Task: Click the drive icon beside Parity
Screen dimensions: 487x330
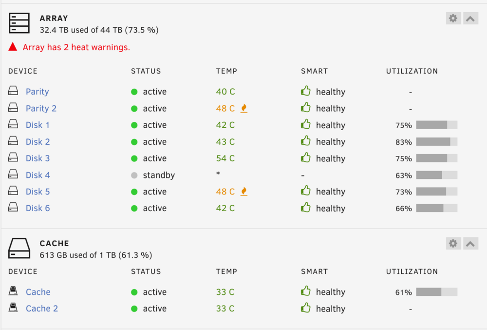Action: point(13,91)
